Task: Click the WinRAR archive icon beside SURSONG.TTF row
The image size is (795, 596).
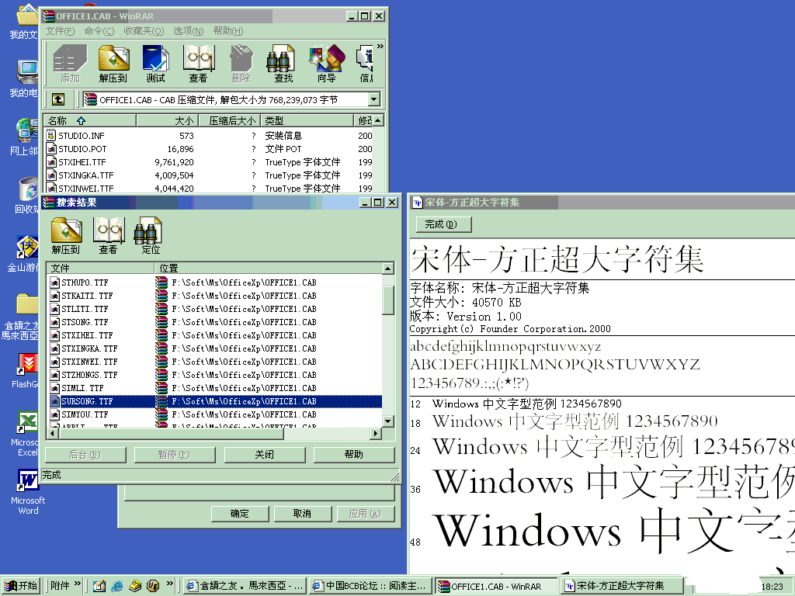Action: pyautogui.click(x=161, y=401)
